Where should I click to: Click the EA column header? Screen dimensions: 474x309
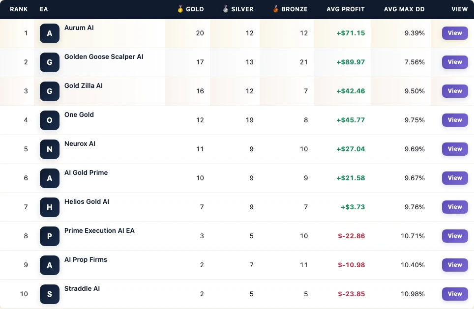(44, 9)
